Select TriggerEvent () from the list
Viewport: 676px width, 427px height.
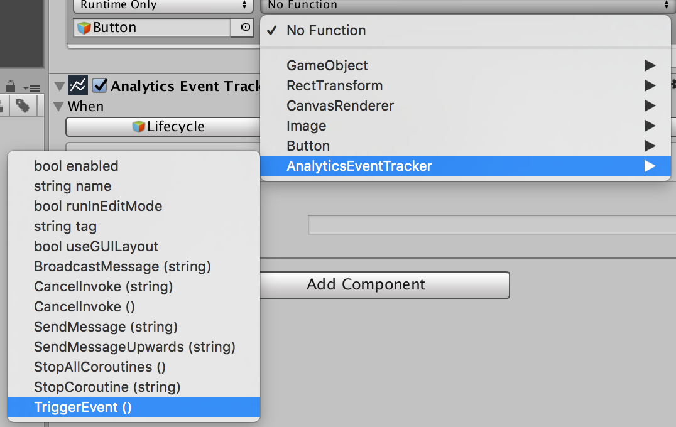pyautogui.click(x=134, y=407)
